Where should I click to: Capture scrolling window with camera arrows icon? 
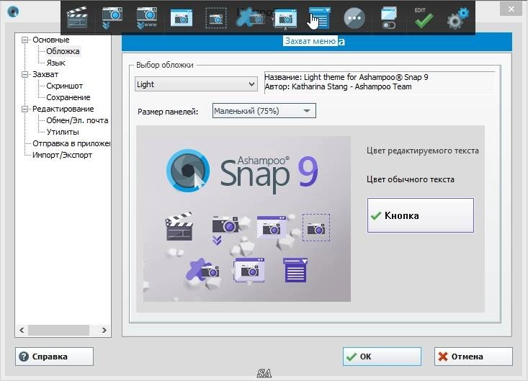tap(112, 17)
